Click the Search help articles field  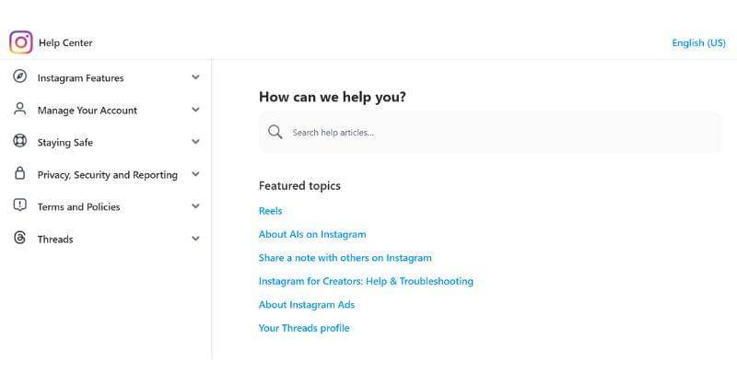pos(497,133)
